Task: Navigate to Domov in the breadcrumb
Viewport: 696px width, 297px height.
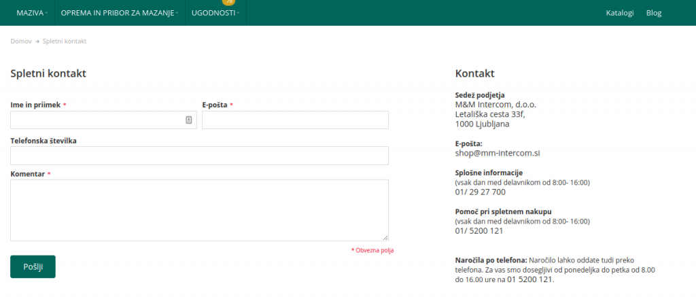Action: pos(21,41)
